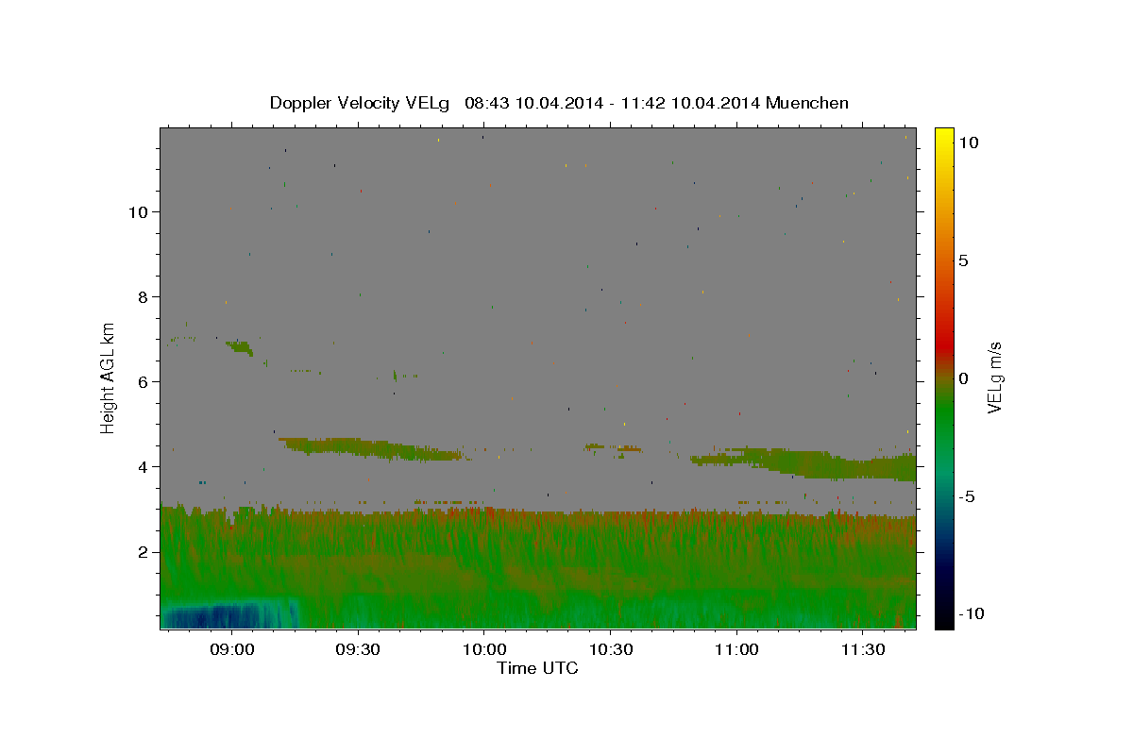The height and width of the screenshot is (755, 1133).
Task: Click the 11:30 time tick label
Action: (x=861, y=649)
